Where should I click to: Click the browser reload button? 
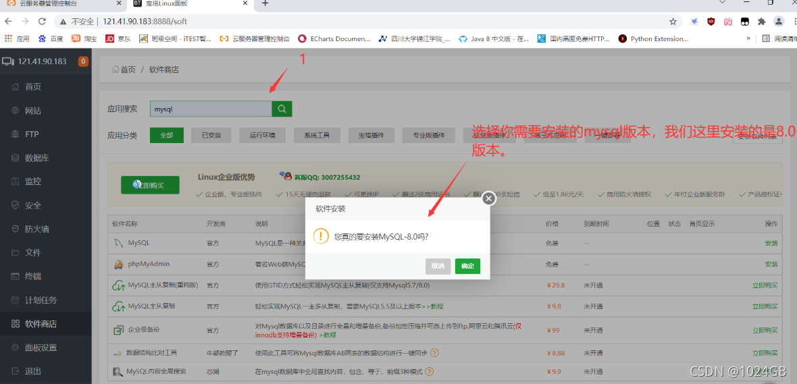(42, 22)
